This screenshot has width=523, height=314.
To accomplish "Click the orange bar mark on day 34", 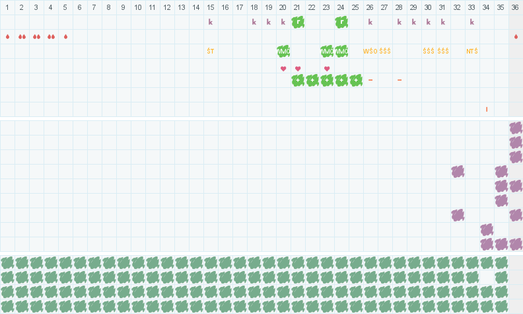I will pyautogui.click(x=487, y=109).
